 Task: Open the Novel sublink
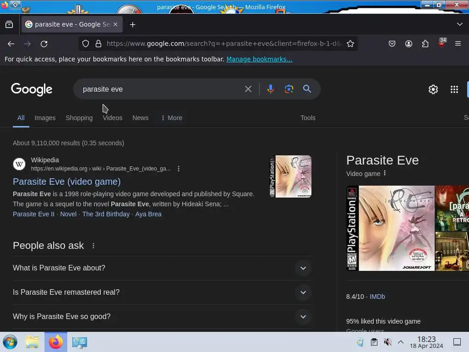tap(68, 214)
